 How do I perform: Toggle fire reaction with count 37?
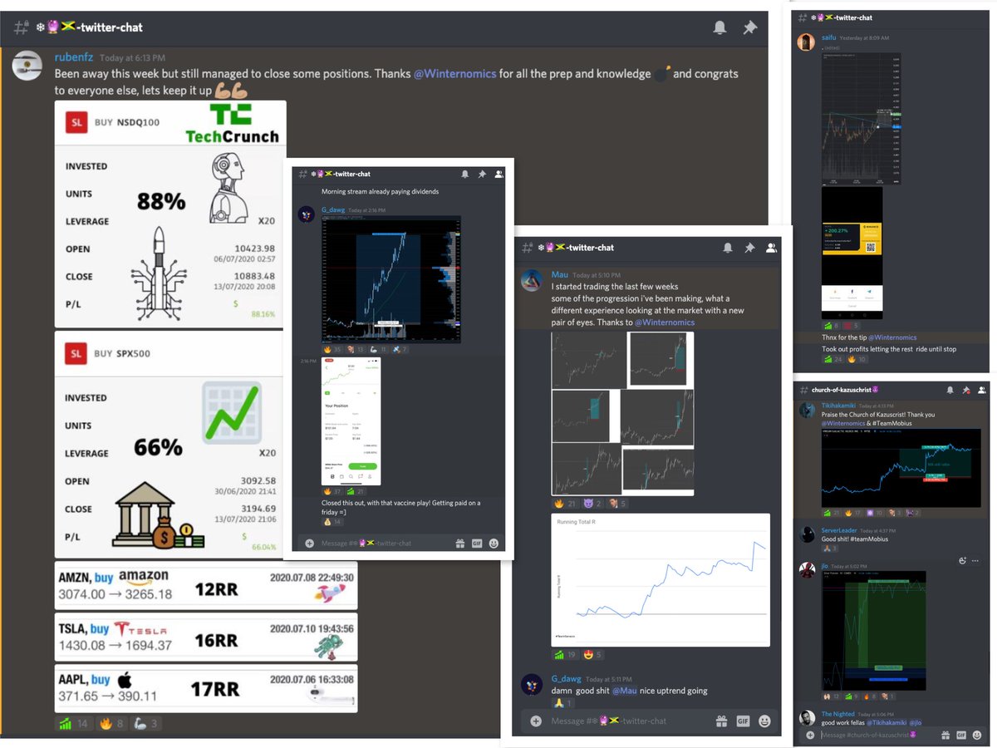point(332,491)
